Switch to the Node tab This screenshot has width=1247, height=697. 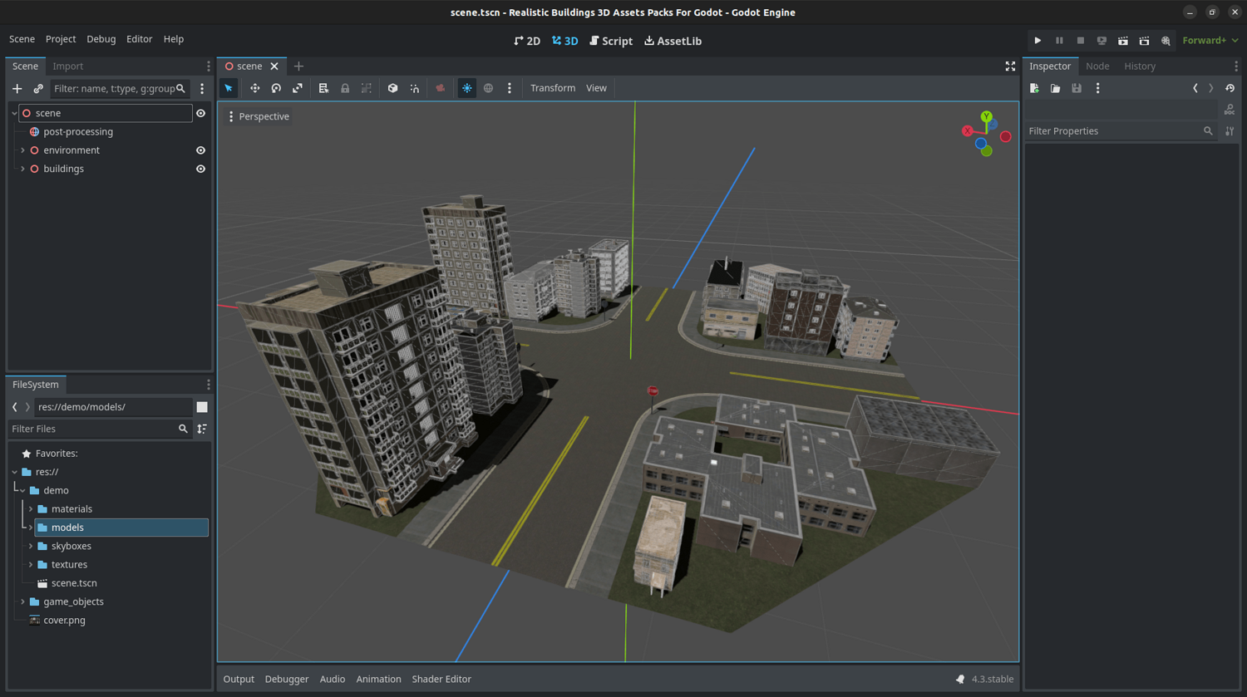[x=1097, y=66]
